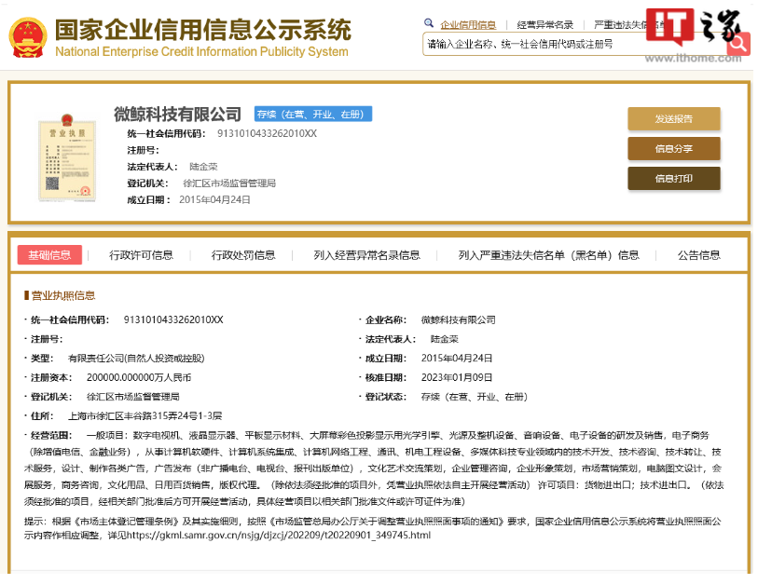This screenshot has width=758, height=584.
Task: Click the national emblem logo icon
Action: tap(28, 37)
